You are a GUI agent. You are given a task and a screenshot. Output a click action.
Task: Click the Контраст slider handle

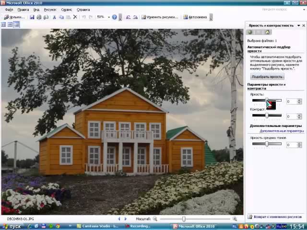(x=267, y=115)
